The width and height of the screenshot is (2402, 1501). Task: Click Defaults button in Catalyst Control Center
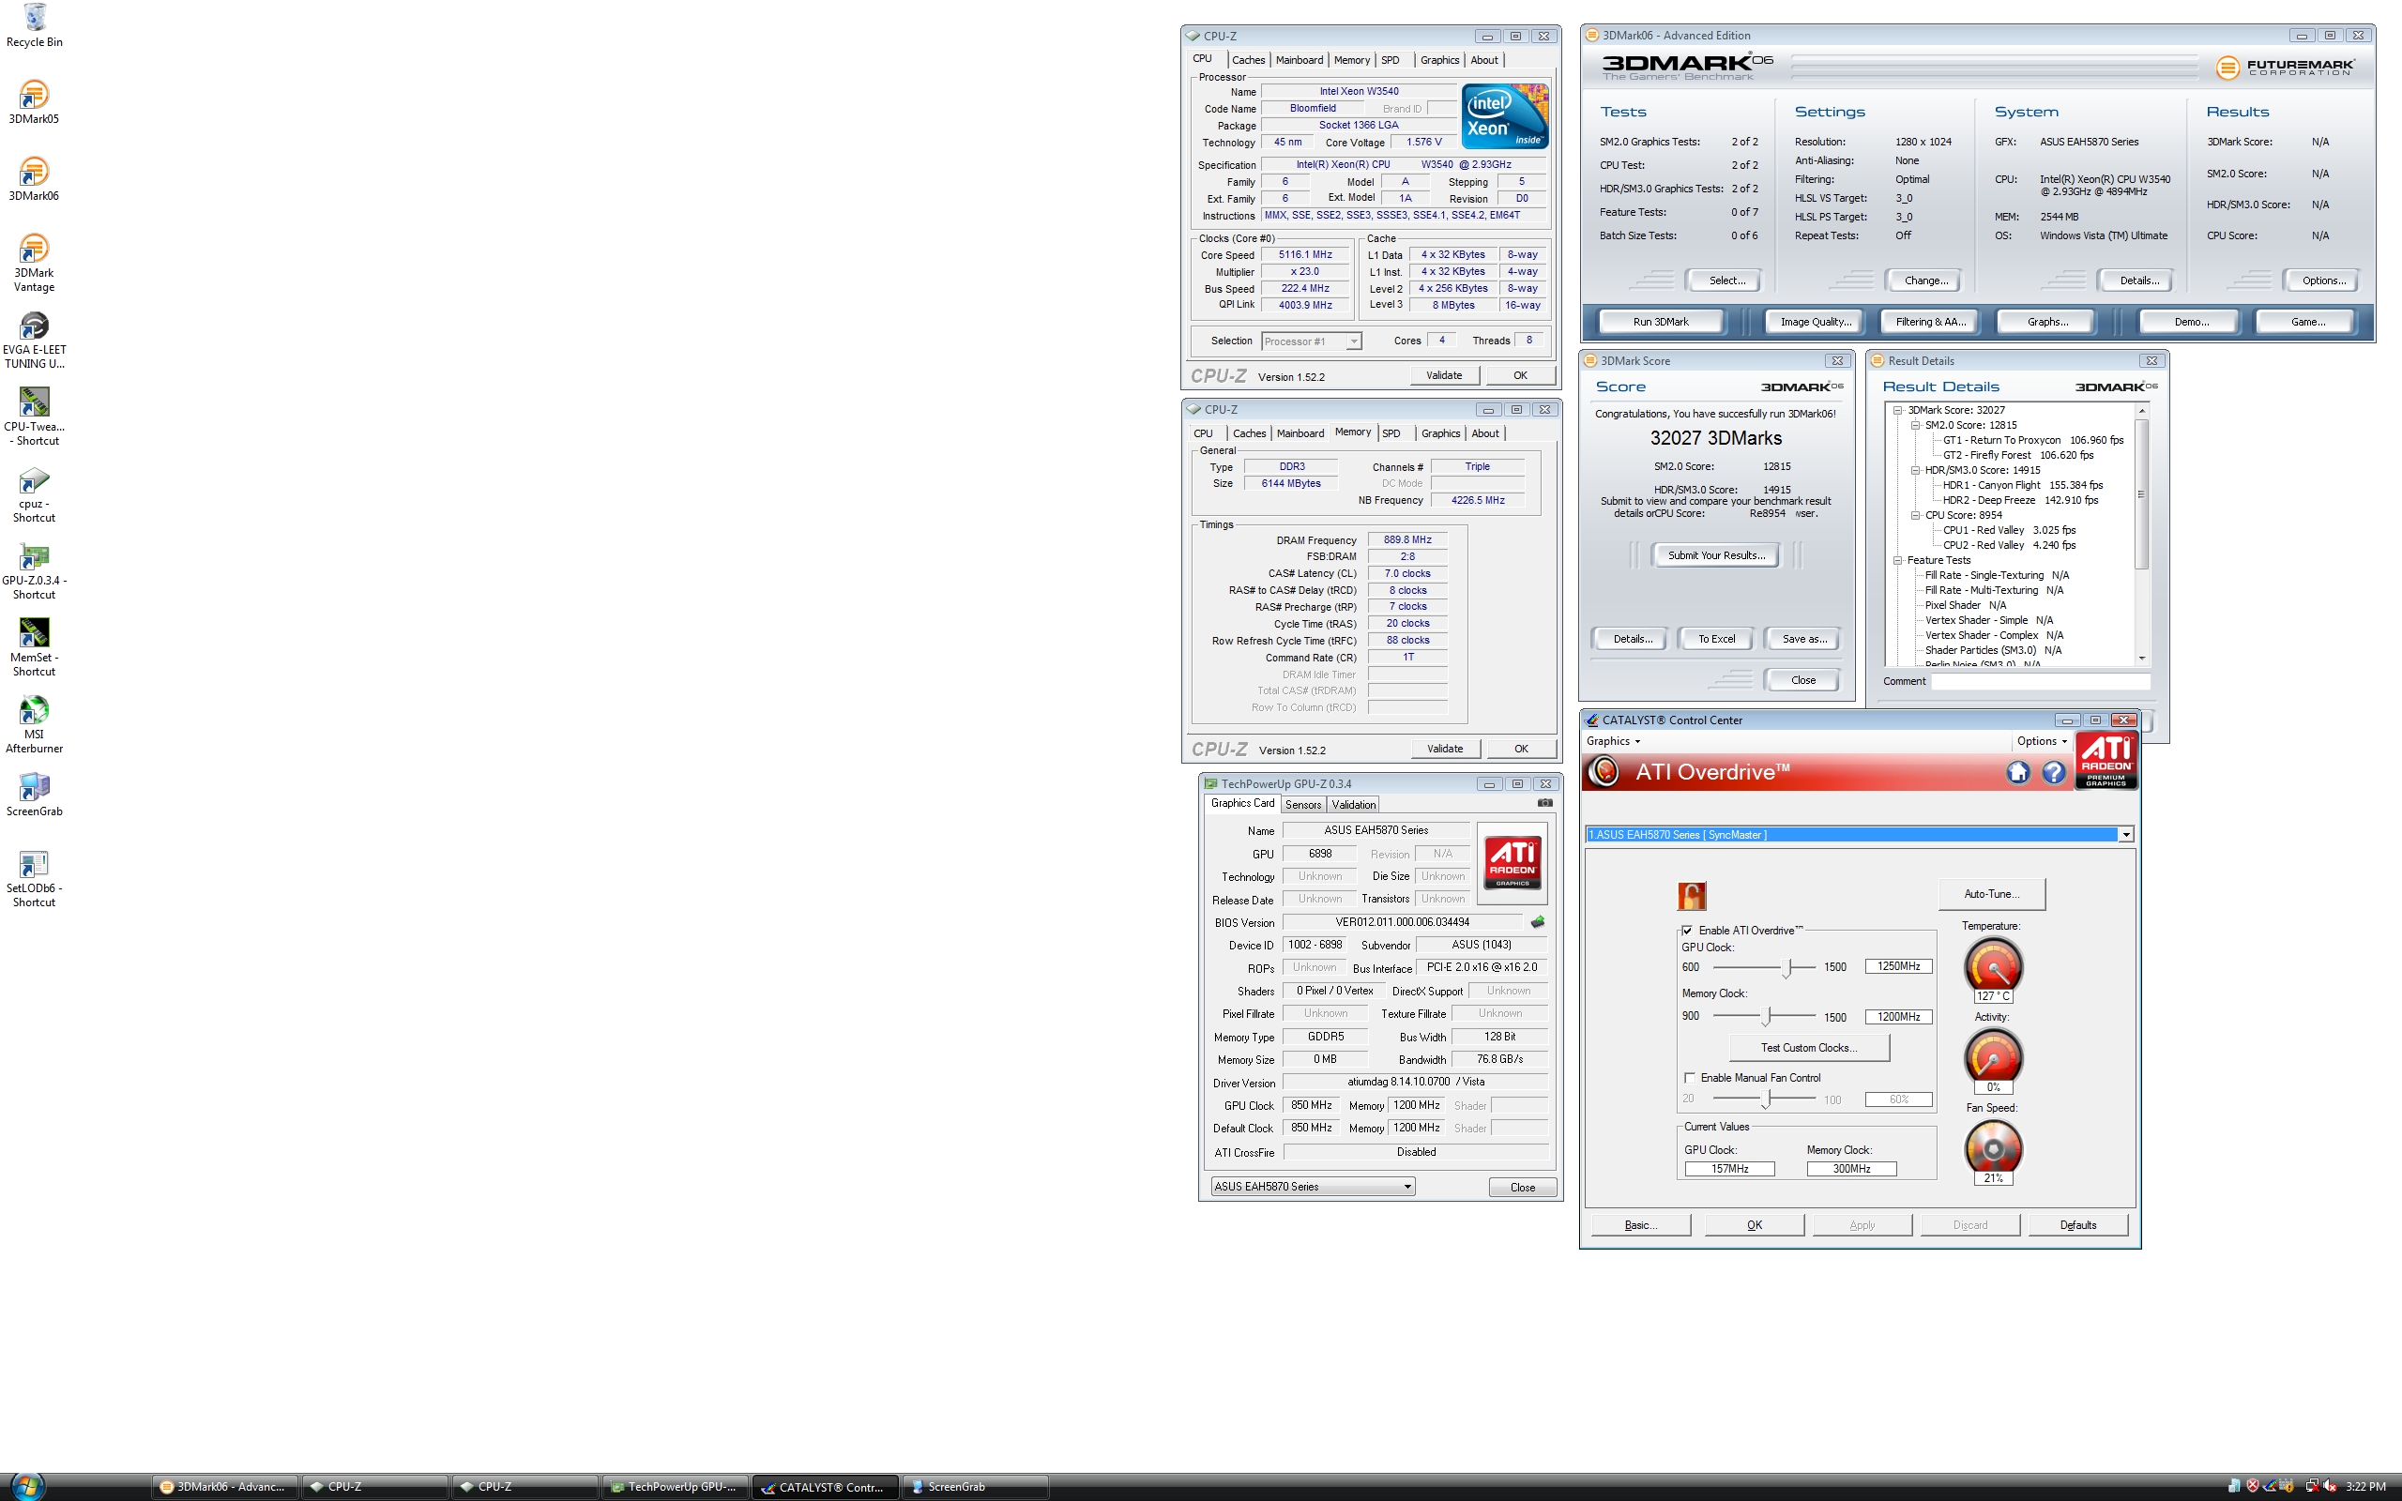coord(2077,1225)
